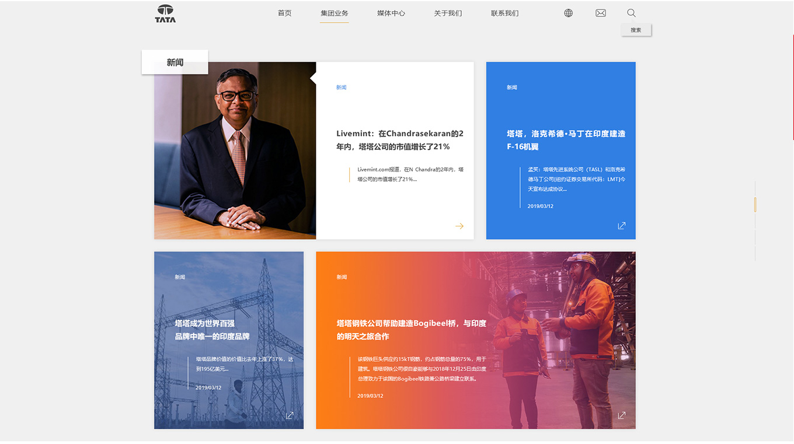Click the orange page section indicator

tap(755, 204)
